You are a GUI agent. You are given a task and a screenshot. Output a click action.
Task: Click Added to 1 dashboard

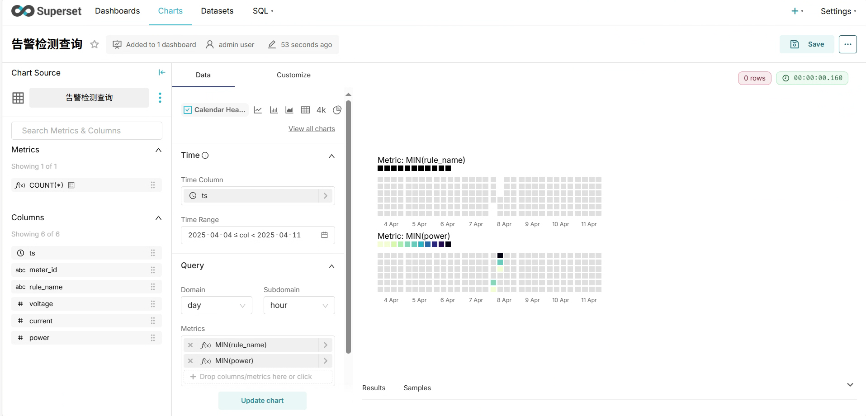[154, 44]
